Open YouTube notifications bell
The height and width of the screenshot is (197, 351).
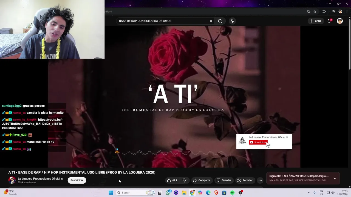coord(329,21)
